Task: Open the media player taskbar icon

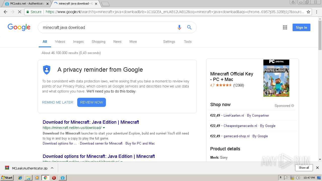Action: point(37,178)
